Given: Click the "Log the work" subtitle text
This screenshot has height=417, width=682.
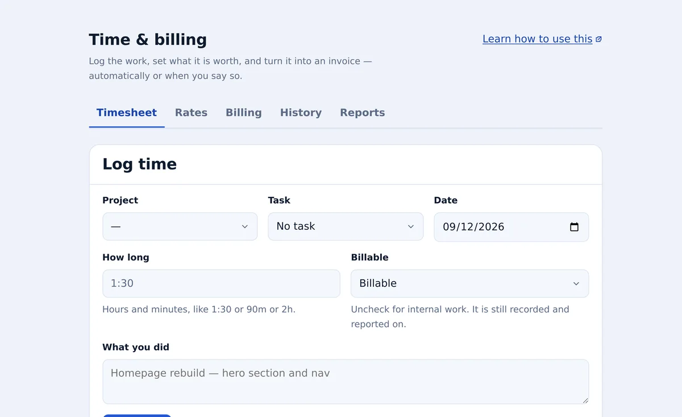Looking at the screenshot, I should pos(230,68).
